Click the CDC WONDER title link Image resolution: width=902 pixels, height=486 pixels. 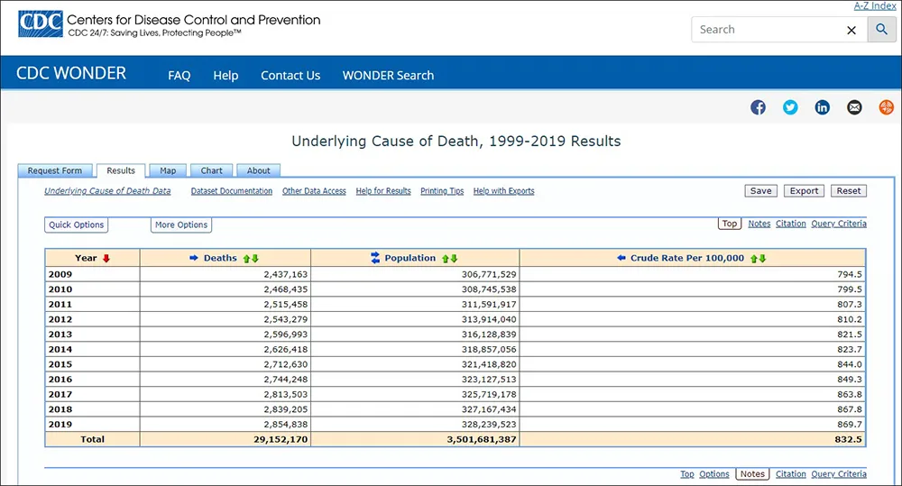tap(70, 73)
